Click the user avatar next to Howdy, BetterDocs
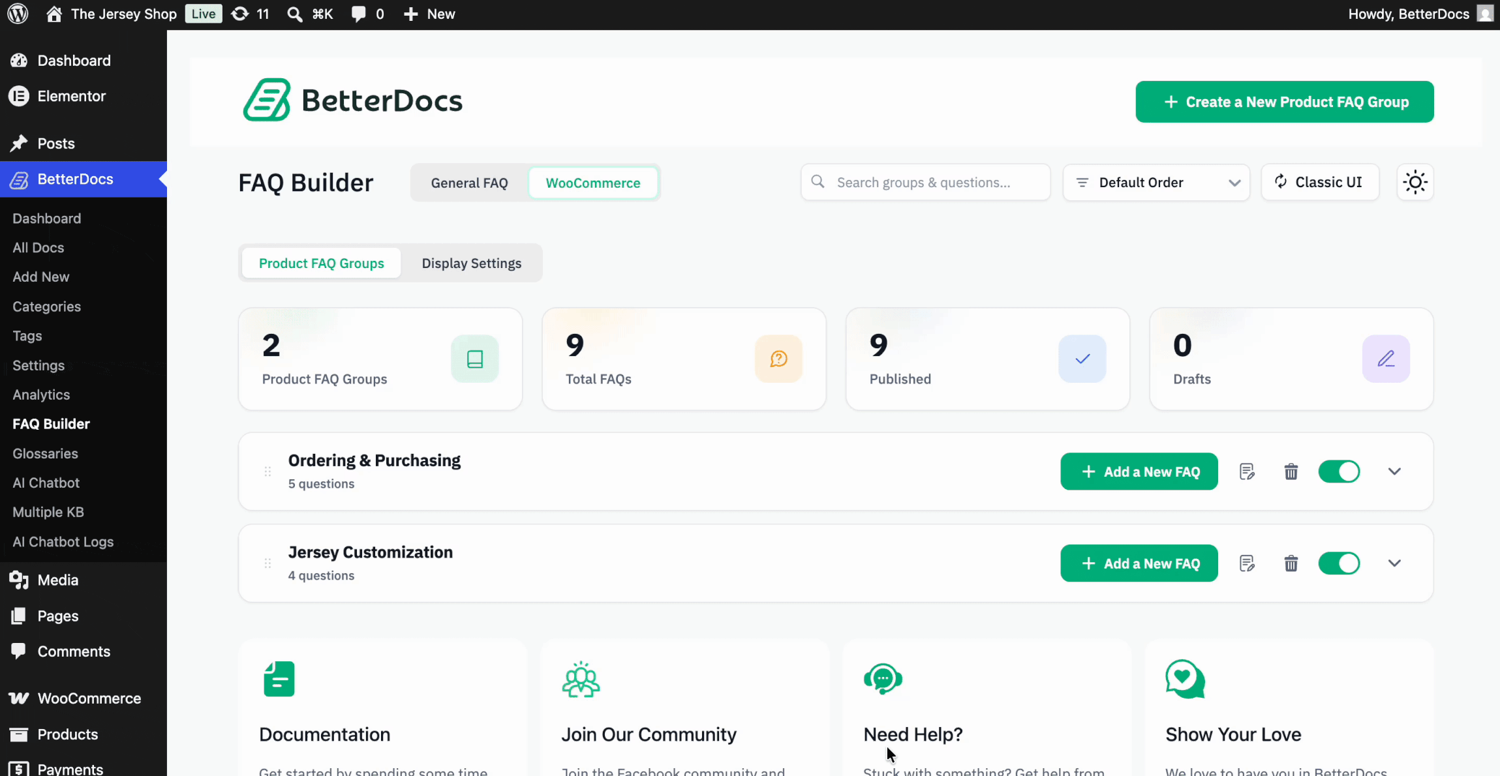 coord(1486,14)
